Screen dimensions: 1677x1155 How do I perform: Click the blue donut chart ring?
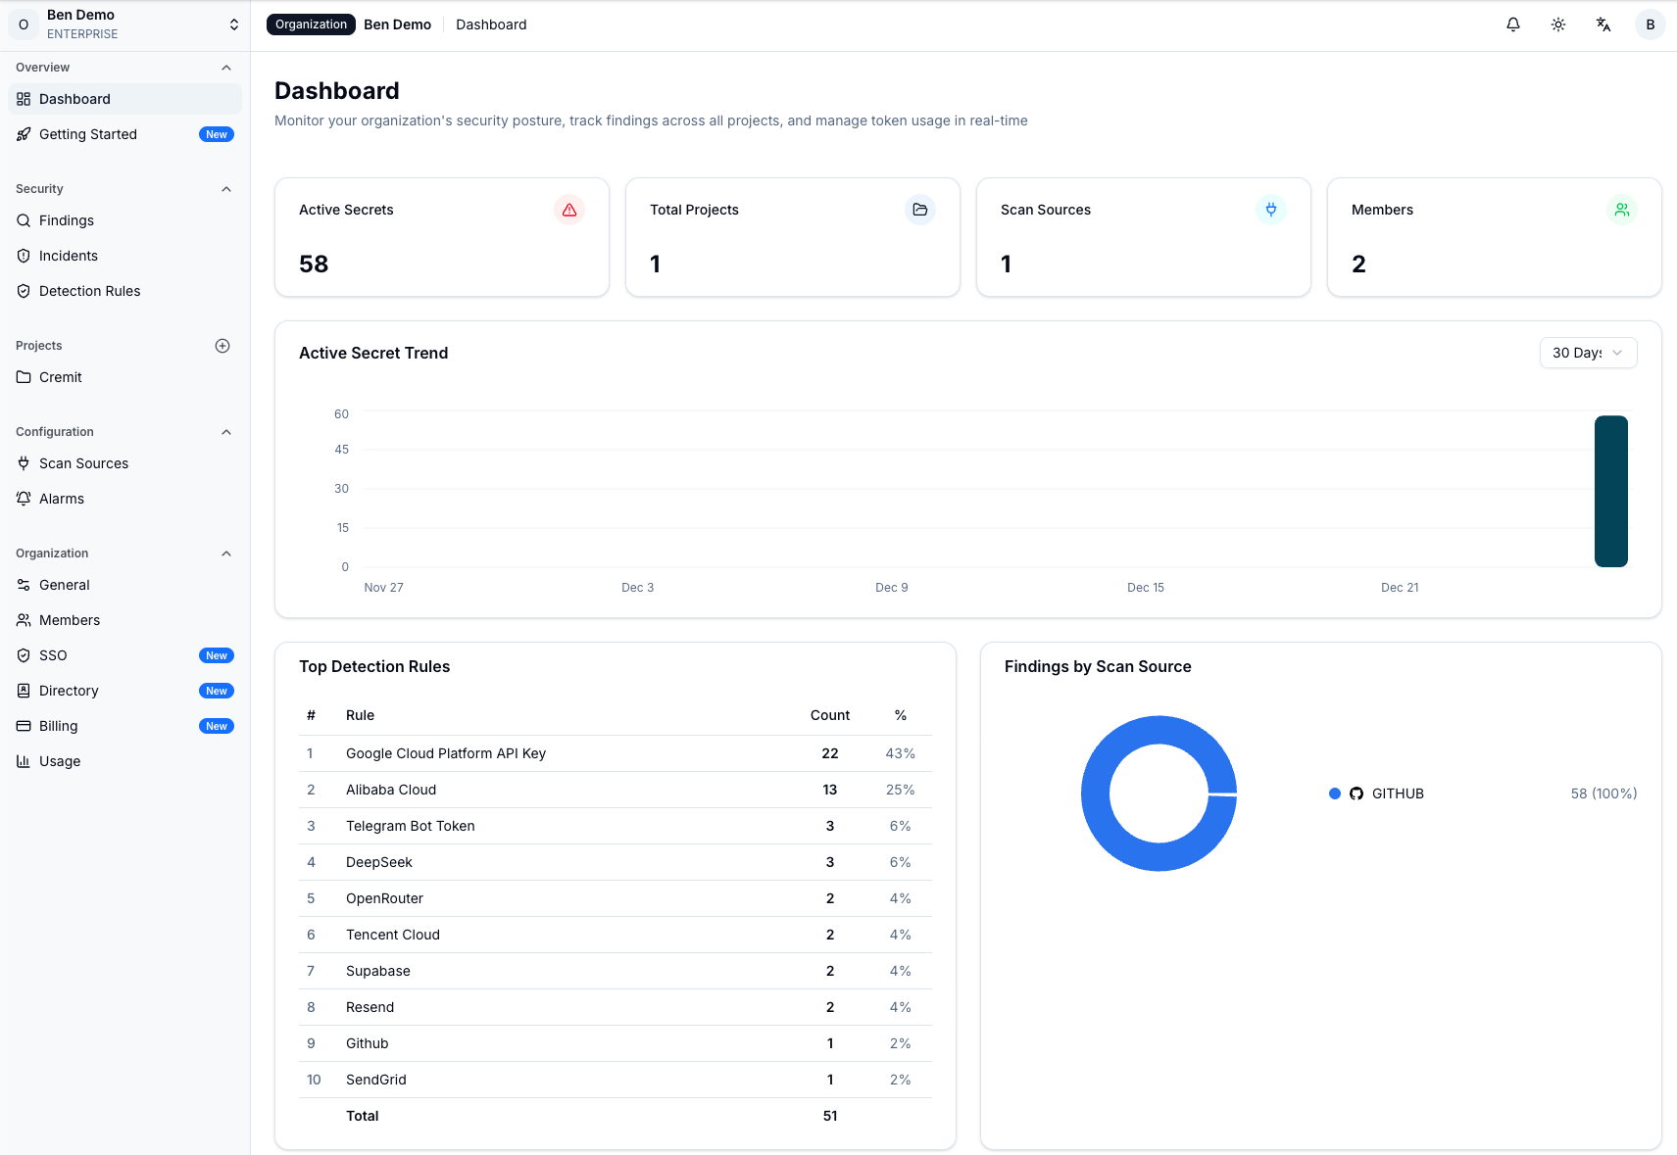tap(1096, 794)
